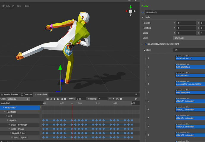This screenshot has width=205, height=142.
Task: Open the Animation panel menu icon
Action: tap(136, 94)
